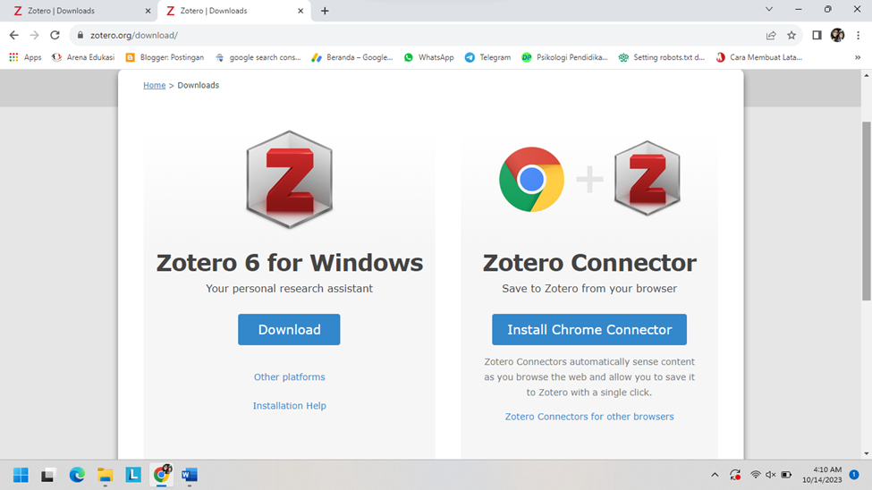
Task: Open Task View on the taskbar
Action: pyautogui.click(x=47, y=475)
